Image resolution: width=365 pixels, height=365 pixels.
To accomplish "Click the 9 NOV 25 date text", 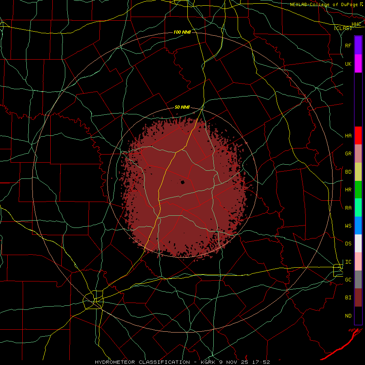I will pos(234,362).
